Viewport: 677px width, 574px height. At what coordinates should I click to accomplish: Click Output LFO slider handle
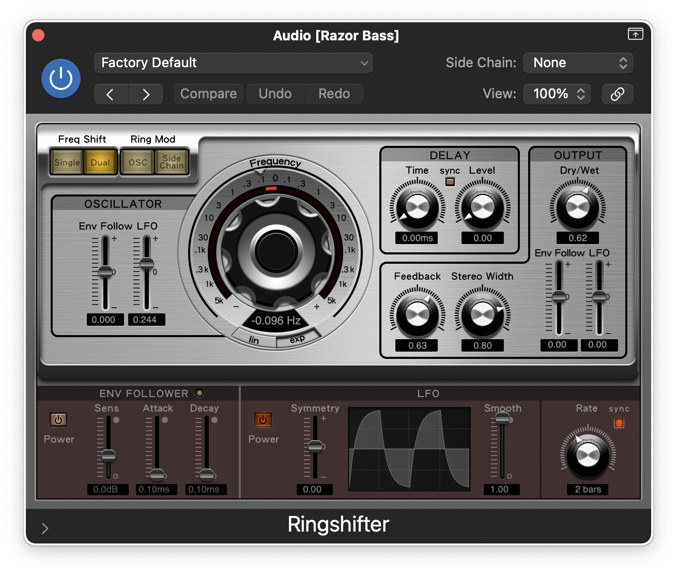pos(599,297)
